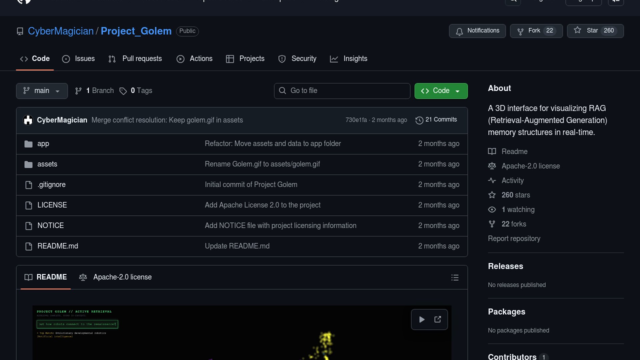Open the README outline list icon
Screen dimensions: 640x360
(455, 278)
